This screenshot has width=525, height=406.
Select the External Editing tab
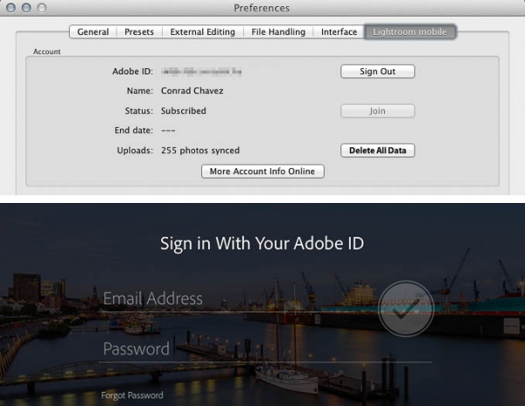point(203,32)
